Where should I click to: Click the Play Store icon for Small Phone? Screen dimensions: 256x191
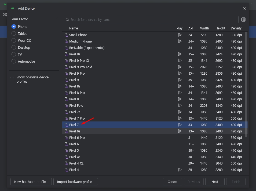coord(180,35)
